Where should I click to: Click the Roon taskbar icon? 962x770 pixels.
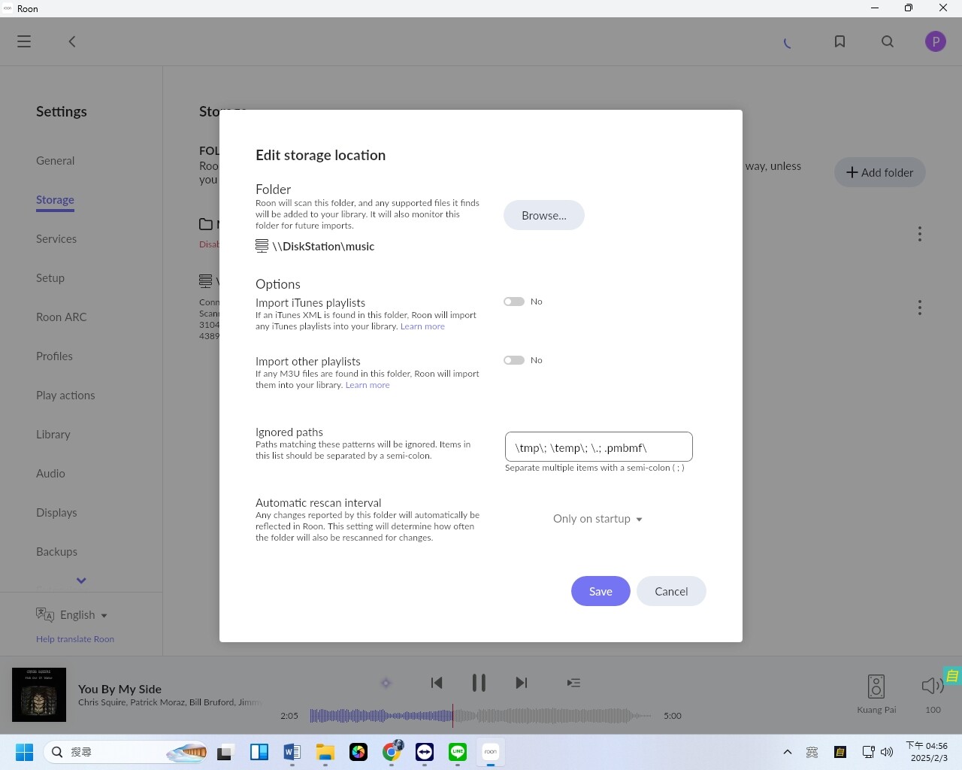[x=491, y=752]
